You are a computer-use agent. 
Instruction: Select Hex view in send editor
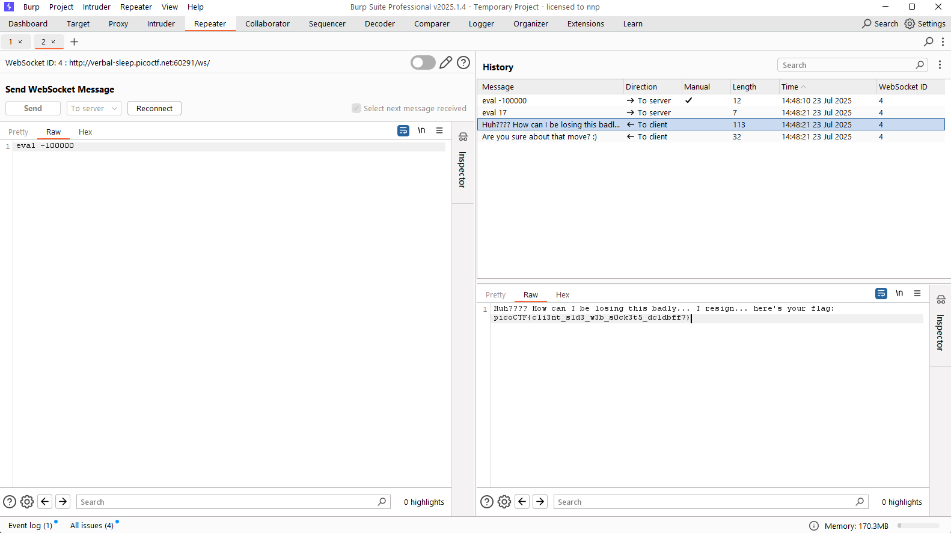point(85,132)
